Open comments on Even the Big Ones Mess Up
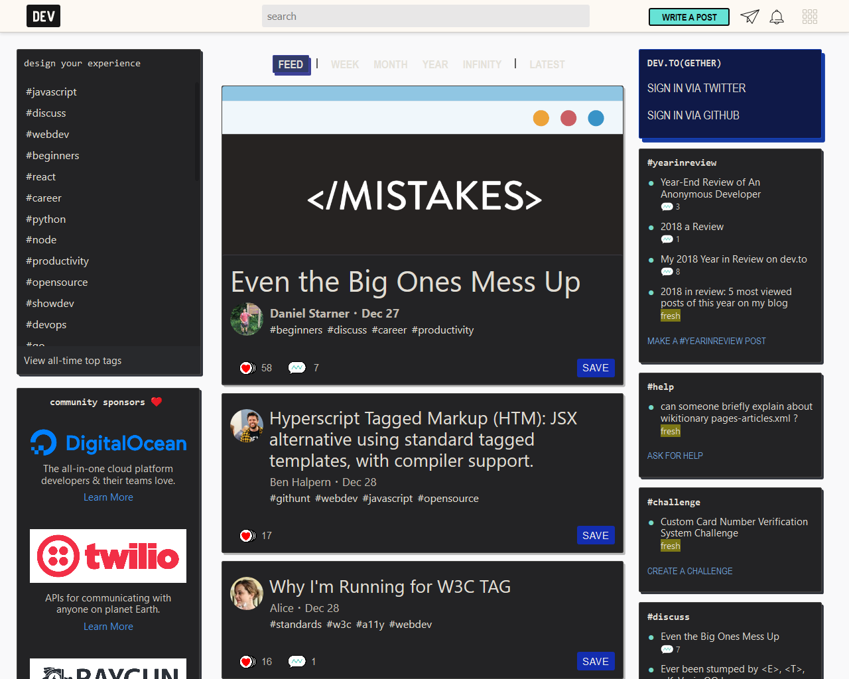The height and width of the screenshot is (679, 849). [296, 367]
